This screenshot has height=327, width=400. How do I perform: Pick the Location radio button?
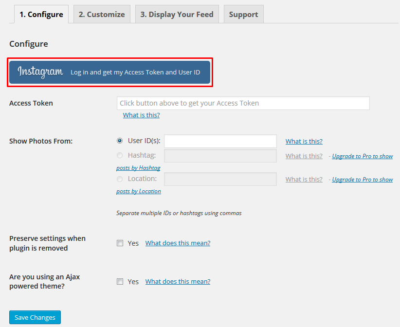(120, 179)
